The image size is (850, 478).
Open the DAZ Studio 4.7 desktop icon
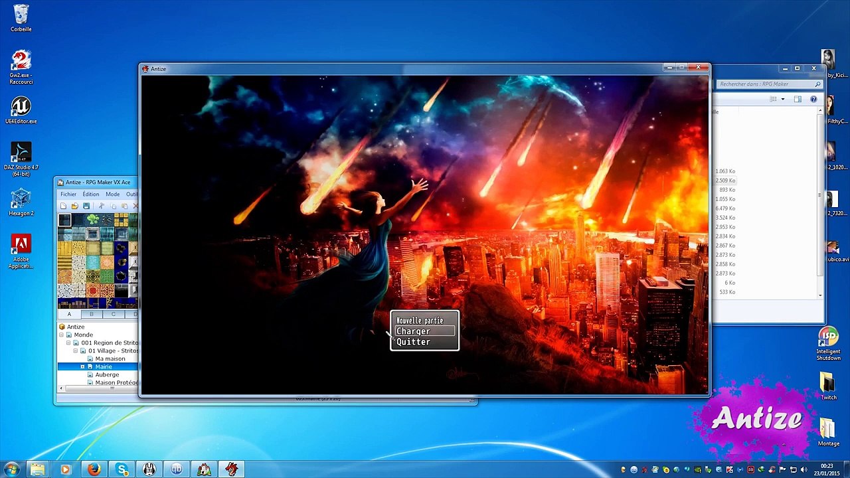(x=21, y=159)
